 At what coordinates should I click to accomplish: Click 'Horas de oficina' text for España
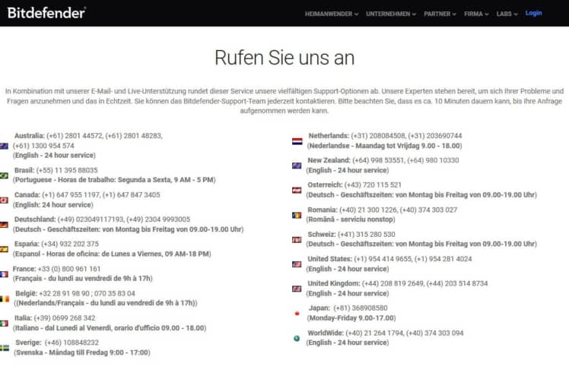pyautogui.click(x=112, y=254)
